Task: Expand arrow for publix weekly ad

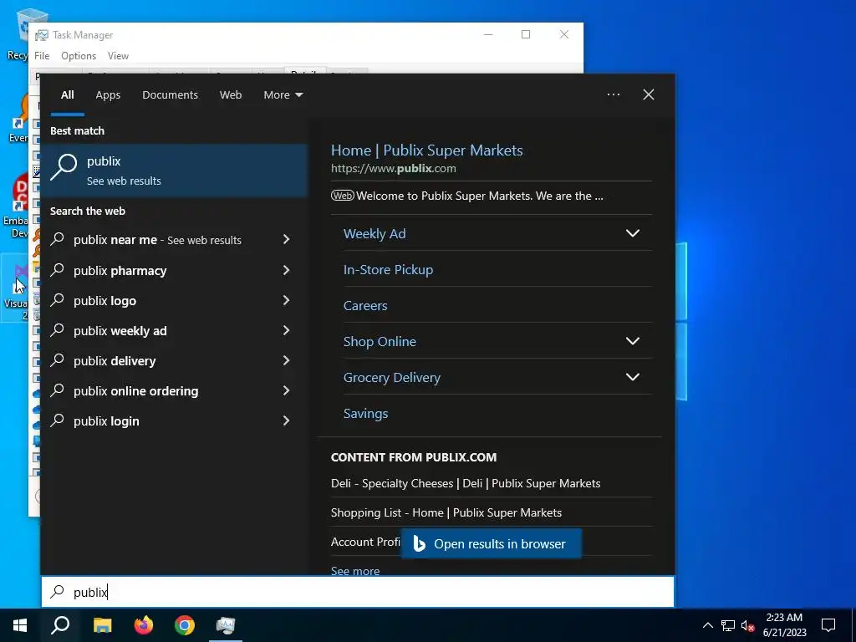Action: point(286,329)
